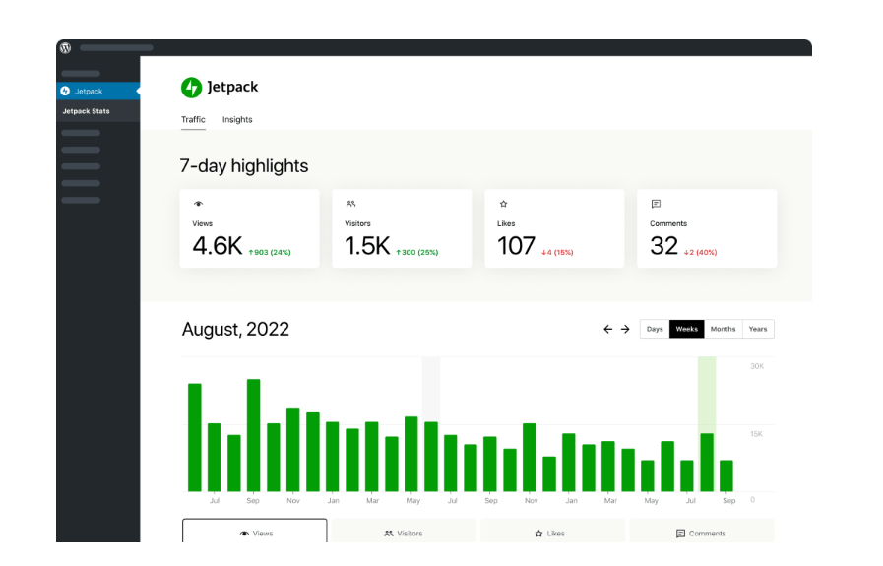Open the Jetpack menu item in the sidebar
The width and height of the screenshot is (883, 566).
(x=98, y=91)
